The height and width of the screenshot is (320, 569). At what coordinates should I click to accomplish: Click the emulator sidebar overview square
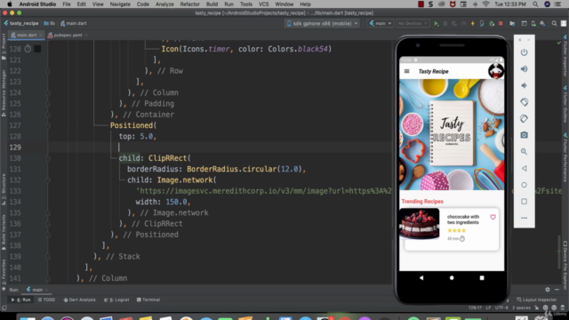(524, 202)
